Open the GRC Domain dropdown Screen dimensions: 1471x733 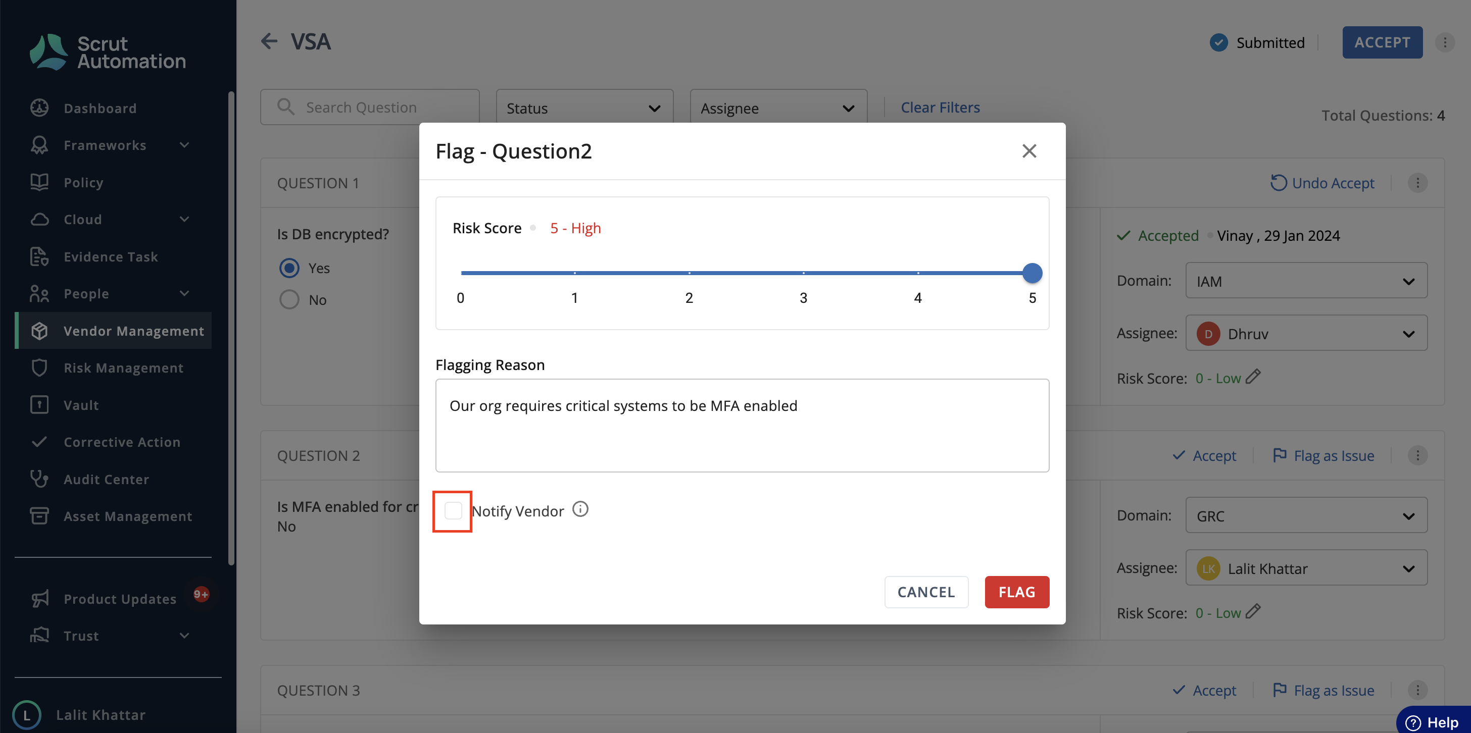[1306, 515]
